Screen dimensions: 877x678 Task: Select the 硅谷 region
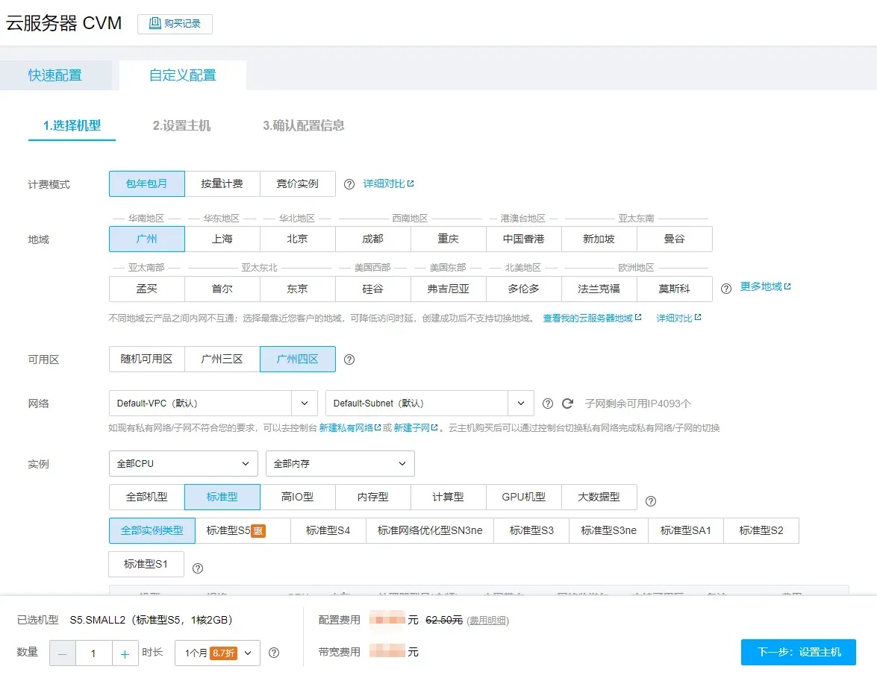(373, 289)
